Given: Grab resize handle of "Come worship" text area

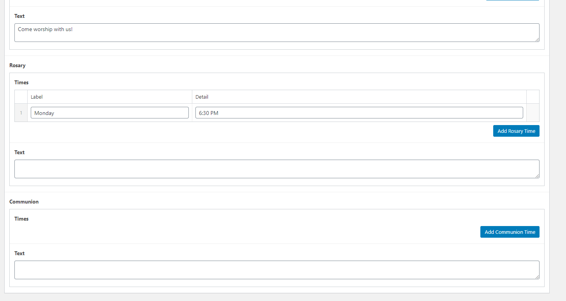Looking at the screenshot, I should [x=537, y=40].
